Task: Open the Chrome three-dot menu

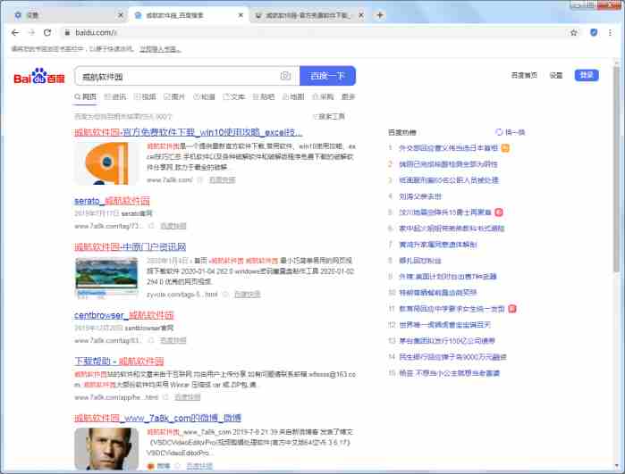Action: (610, 33)
